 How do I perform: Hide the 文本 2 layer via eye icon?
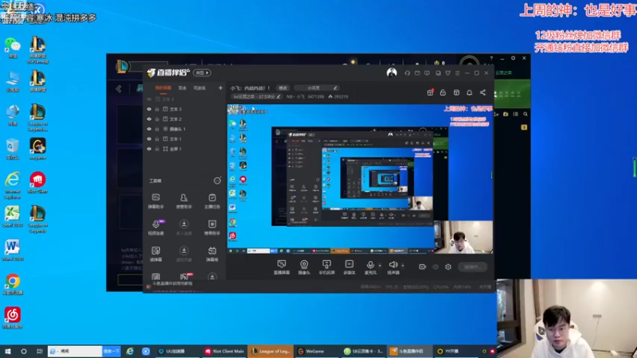(149, 119)
